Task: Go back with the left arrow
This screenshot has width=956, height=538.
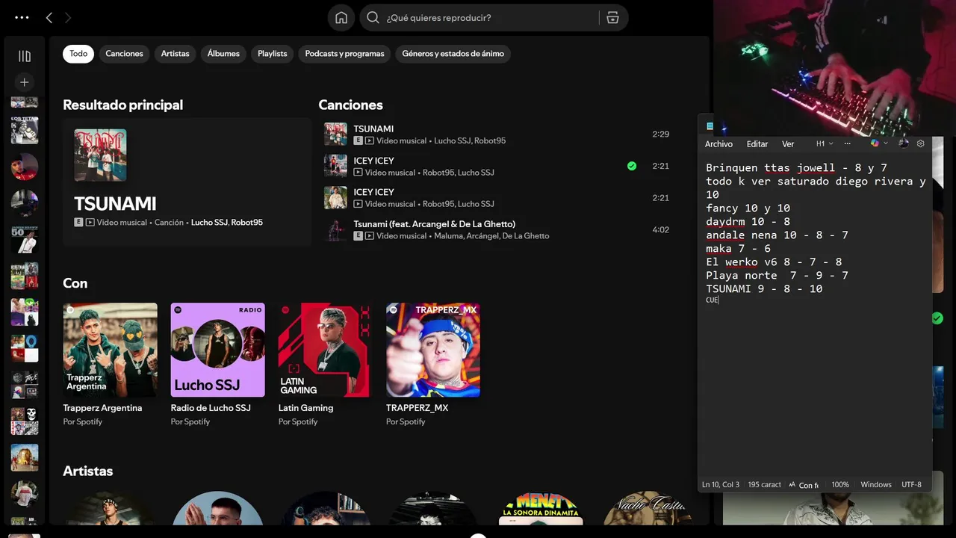Action: tap(49, 17)
